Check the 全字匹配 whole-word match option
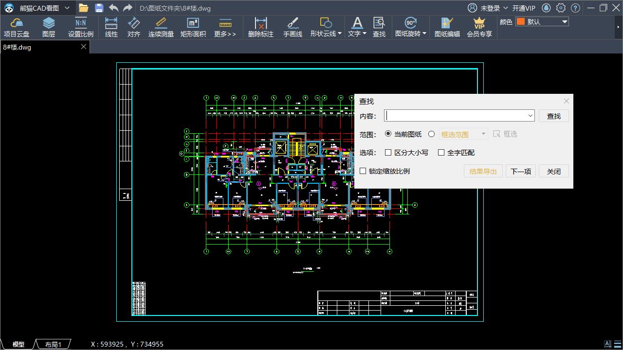This screenshot has width=623, height=350. coord(441,152)
